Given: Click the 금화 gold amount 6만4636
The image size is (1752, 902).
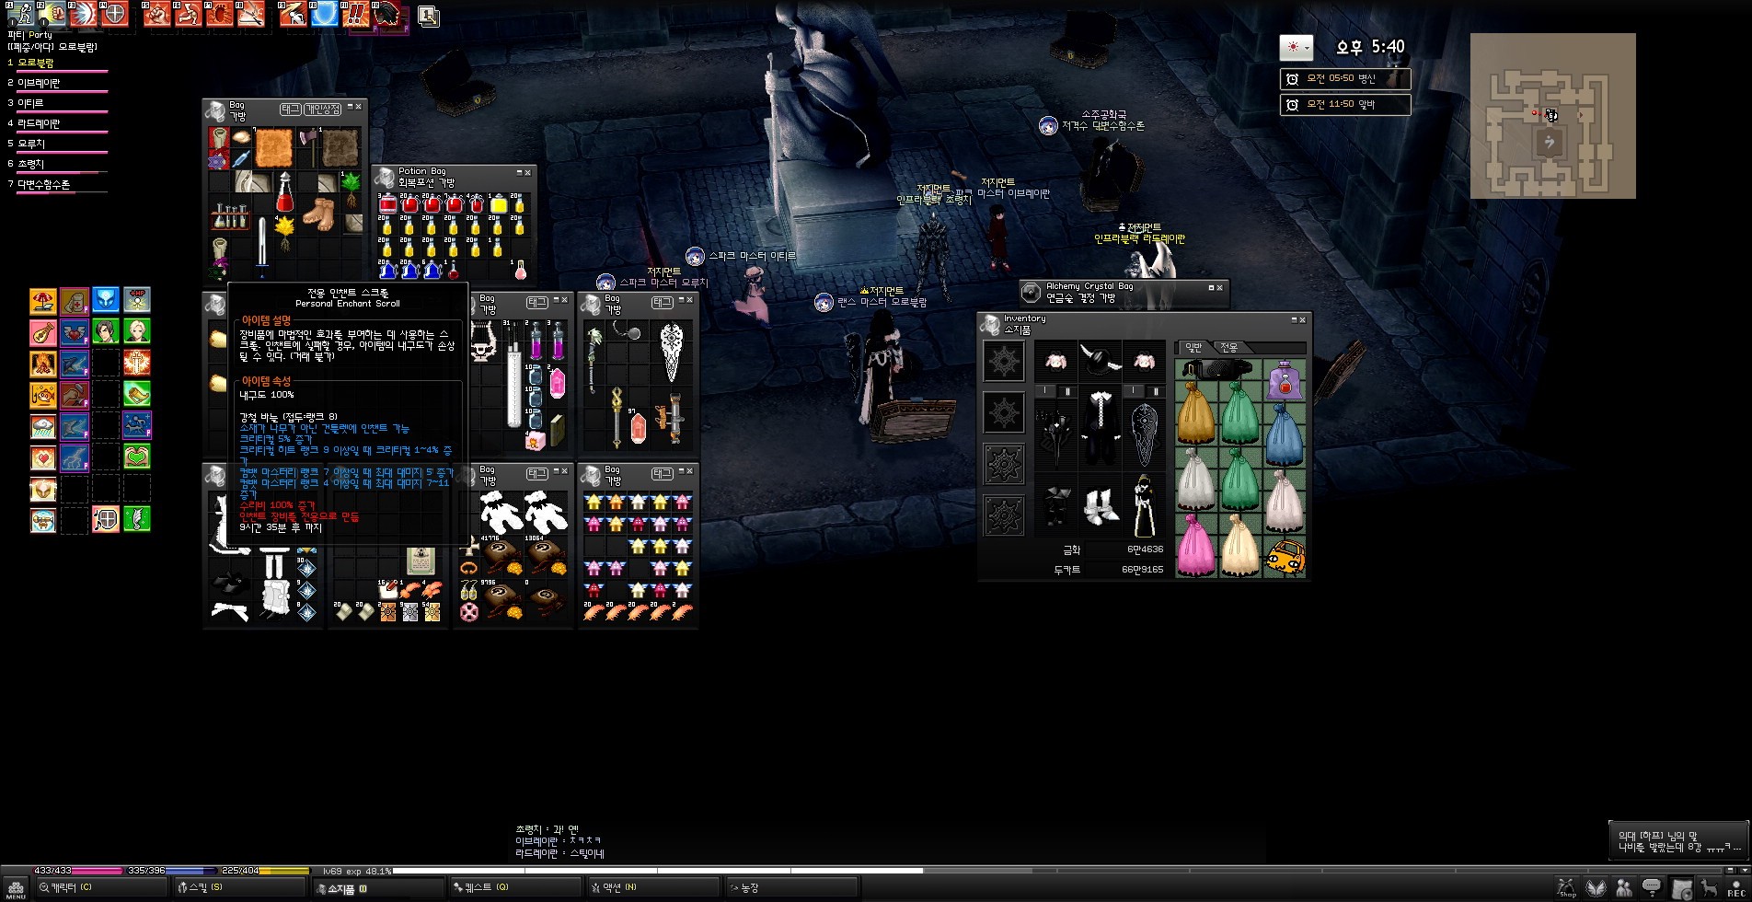Looking at the screenshot, I should (1145, 549).
